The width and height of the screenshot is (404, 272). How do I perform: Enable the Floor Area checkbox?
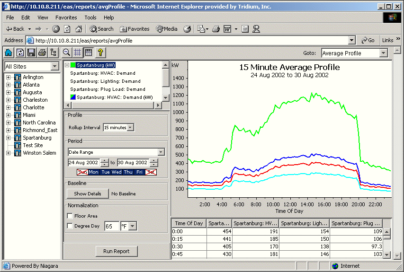70,216
